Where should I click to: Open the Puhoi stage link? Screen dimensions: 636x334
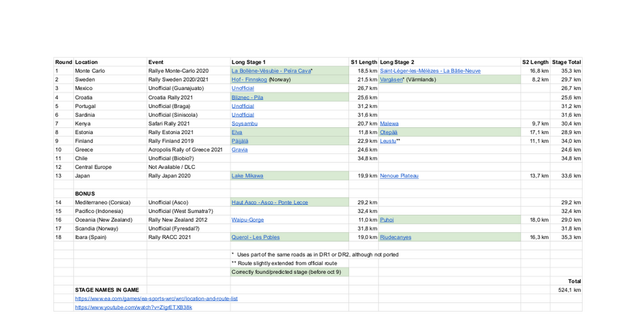coord(387,219)
